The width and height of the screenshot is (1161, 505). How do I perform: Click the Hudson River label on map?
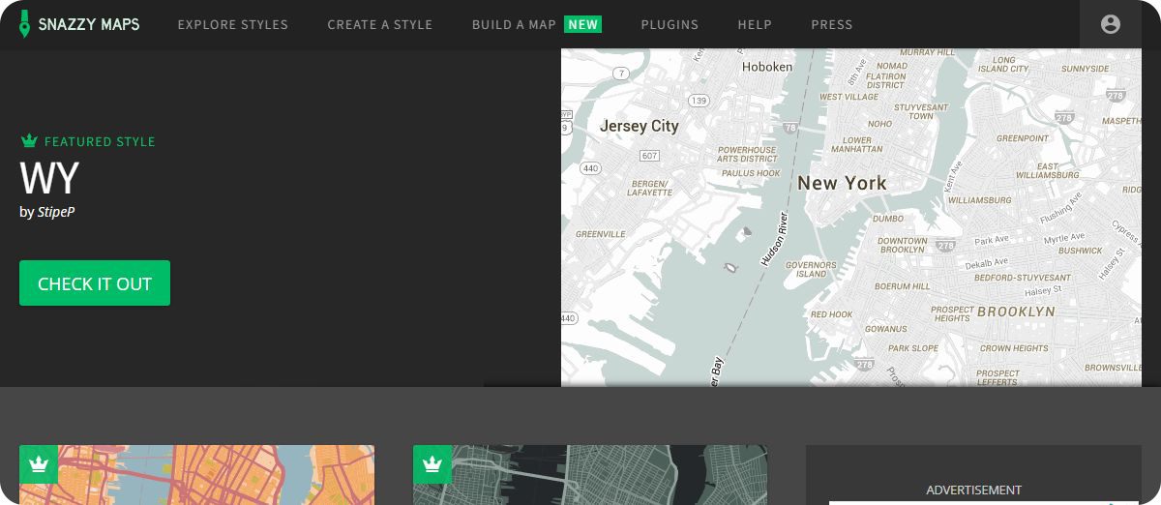(775, 239)
